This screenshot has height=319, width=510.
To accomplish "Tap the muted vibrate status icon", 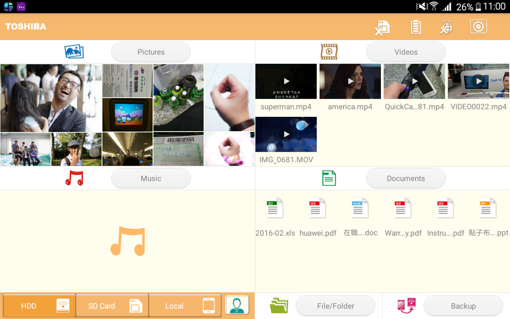I will [422, 6].
